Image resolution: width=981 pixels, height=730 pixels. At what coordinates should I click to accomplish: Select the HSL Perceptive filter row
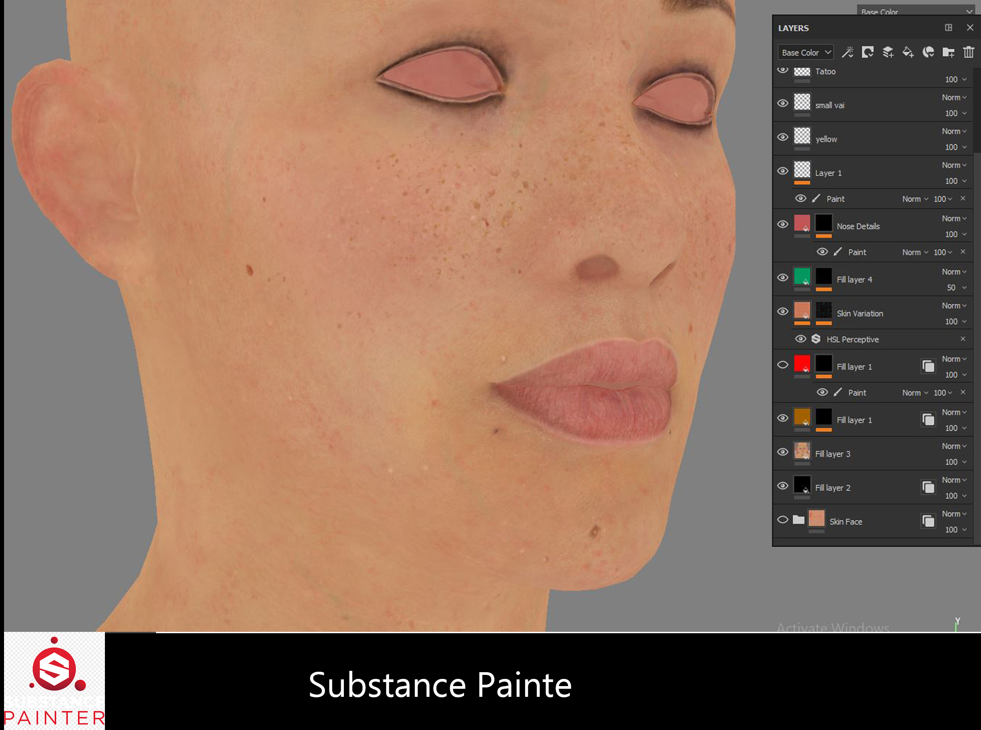(x=872, y=339)
